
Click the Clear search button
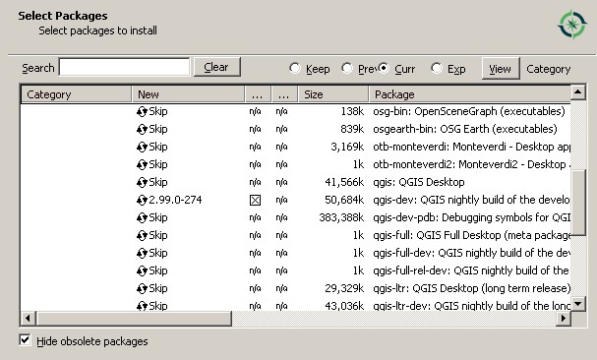(217, 67)
